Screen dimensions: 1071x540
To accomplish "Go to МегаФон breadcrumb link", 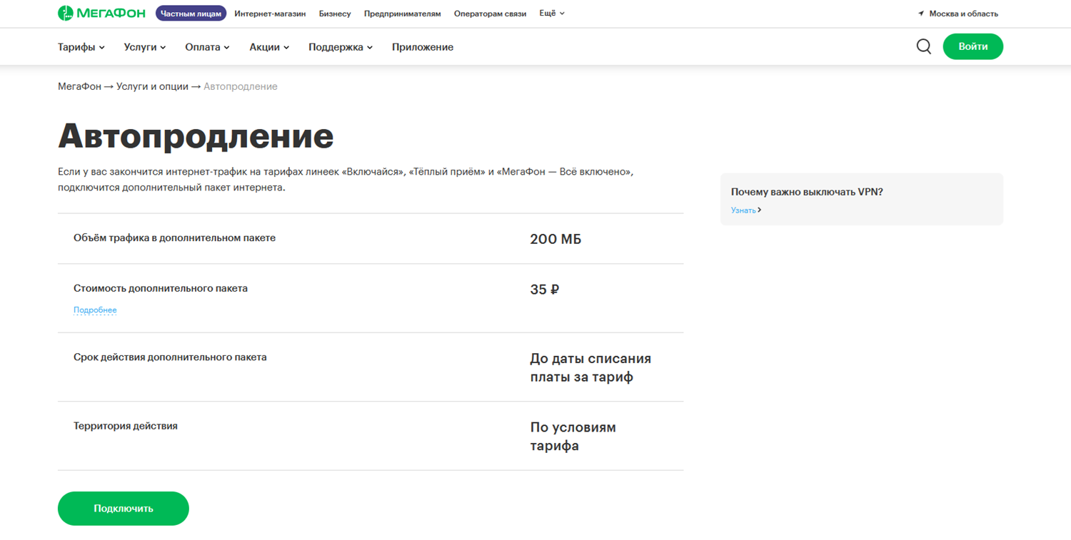I will point(79,86).
